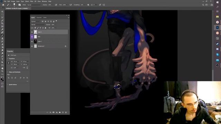Open the brush preset picker arrow
The height and width of the screenshot is (124, 221).
(17, 5)
